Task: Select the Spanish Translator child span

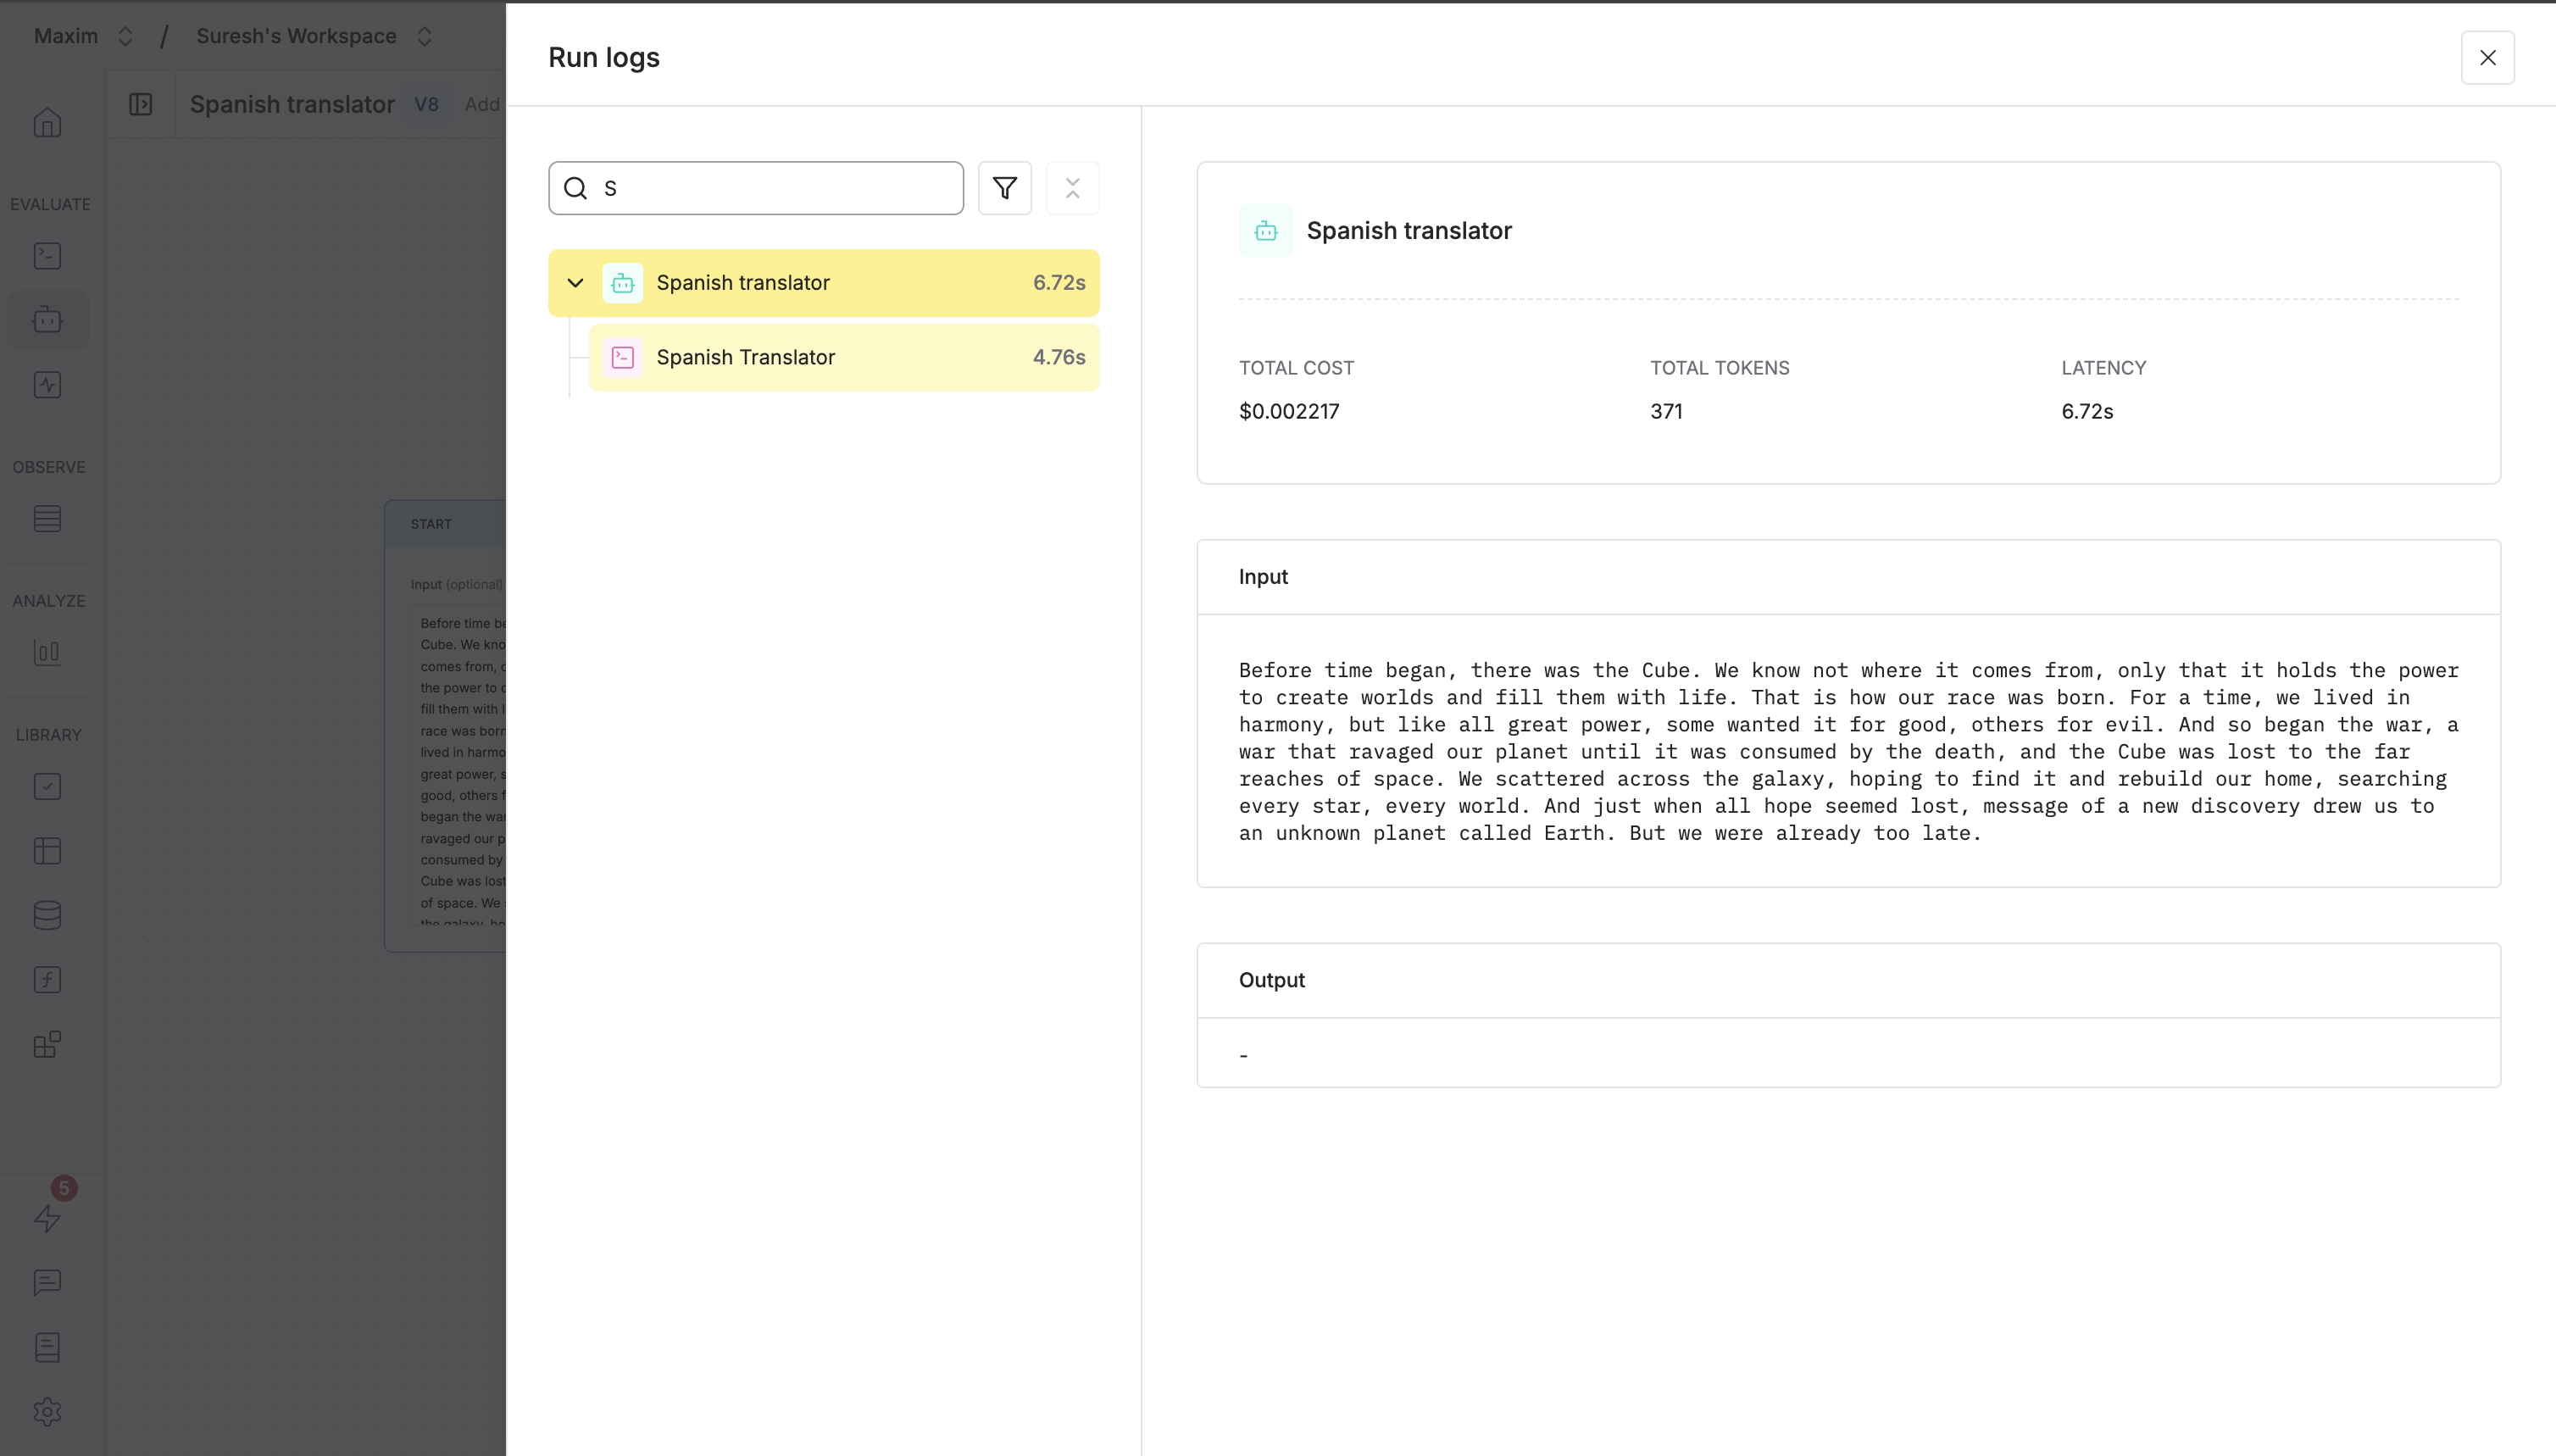Action: point(843,357)
